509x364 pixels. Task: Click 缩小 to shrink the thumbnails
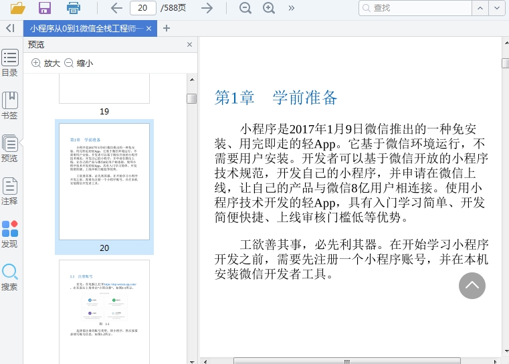click(x=78, y=63)
